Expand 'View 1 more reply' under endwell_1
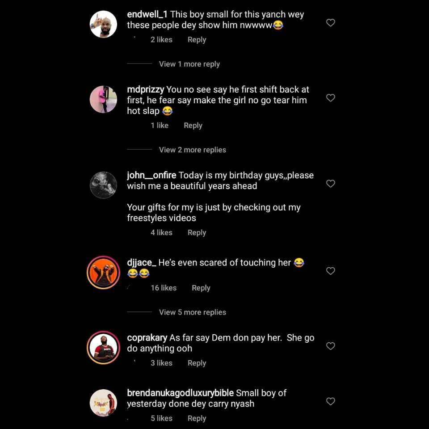Viewport: 429px width, 429px height. [x=189, y=64]
